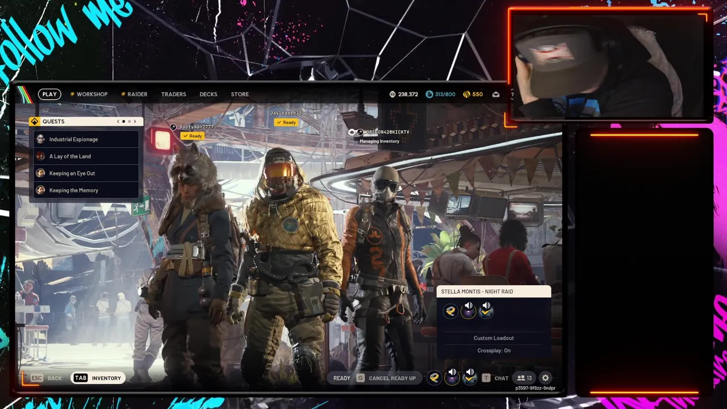
Task: Click the coin currency icon beside 238,372
Action: click(392, 94)
